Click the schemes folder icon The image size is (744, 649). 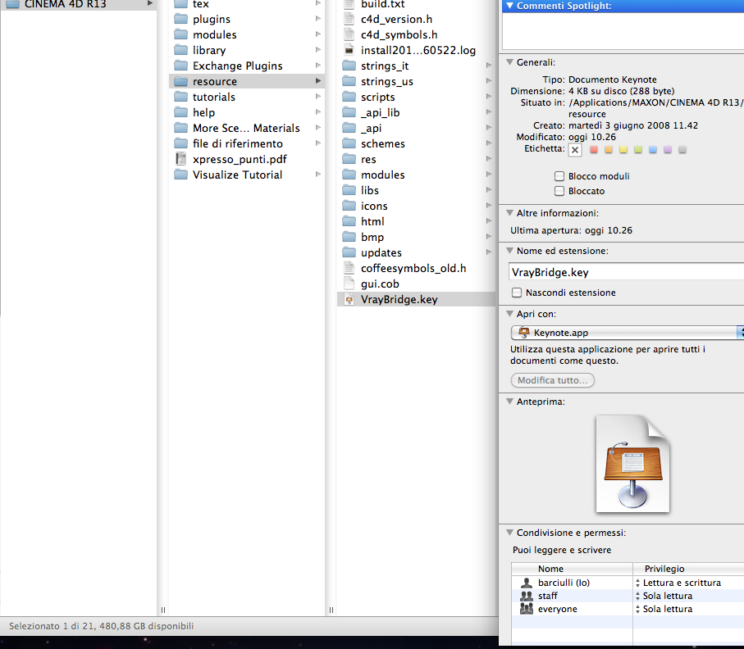click(349, 143)
